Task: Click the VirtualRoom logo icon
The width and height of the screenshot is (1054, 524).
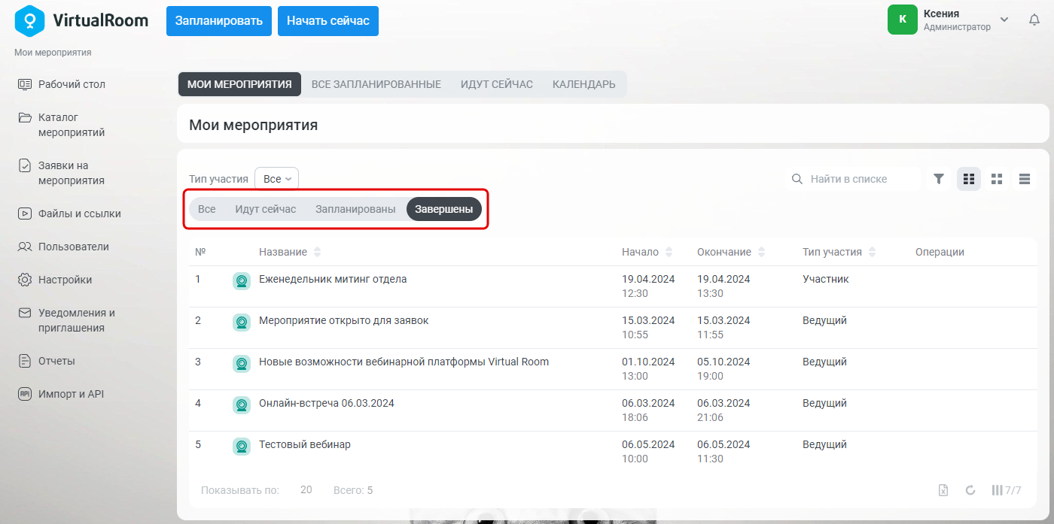Action: [x=30, y=20]
